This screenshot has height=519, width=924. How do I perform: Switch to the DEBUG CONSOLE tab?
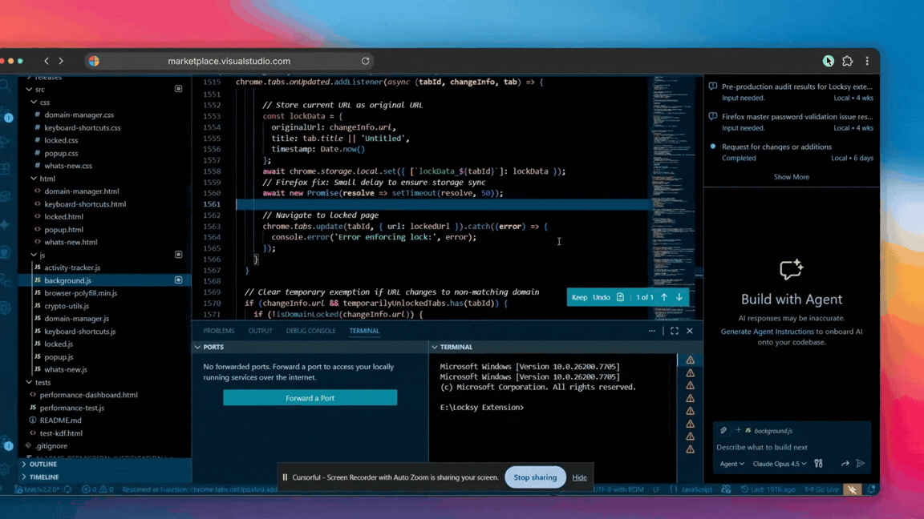tap(310, 330)
